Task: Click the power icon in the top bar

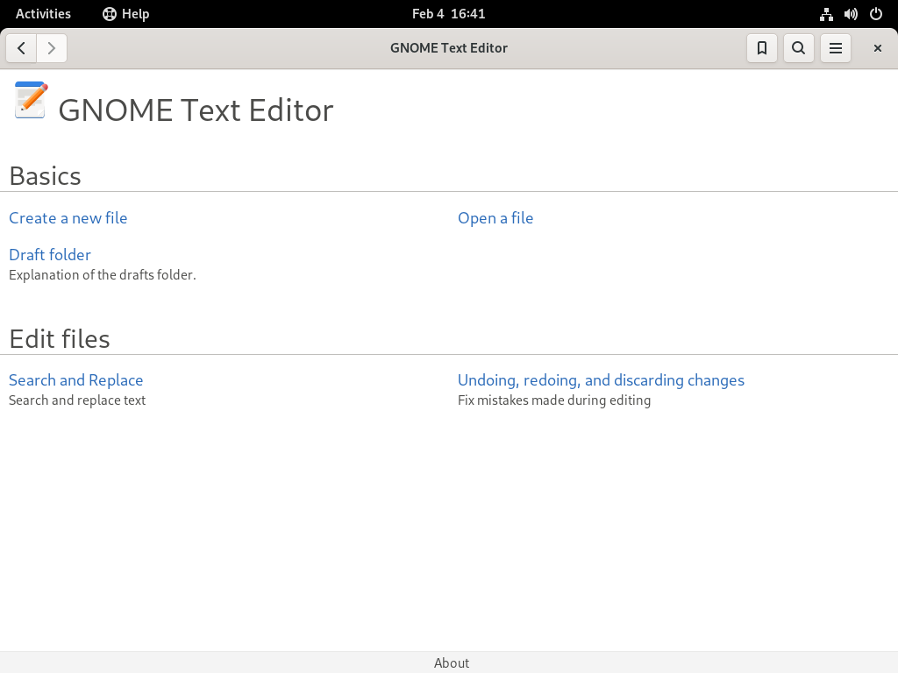Action: coord(876,14)
